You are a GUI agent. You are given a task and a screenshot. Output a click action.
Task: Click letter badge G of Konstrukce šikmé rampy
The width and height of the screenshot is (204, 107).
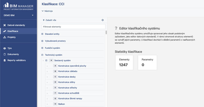coord(55,99)
